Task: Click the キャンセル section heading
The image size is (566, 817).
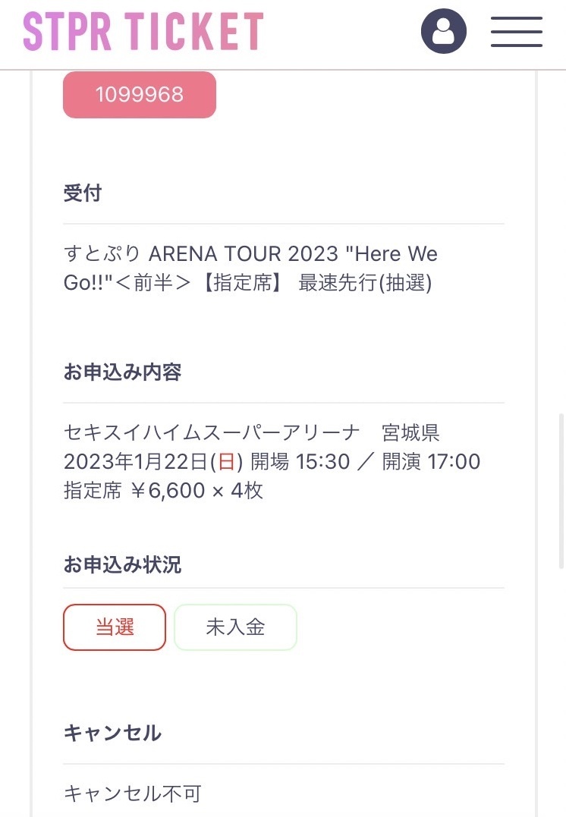Action: click(112, 734)
